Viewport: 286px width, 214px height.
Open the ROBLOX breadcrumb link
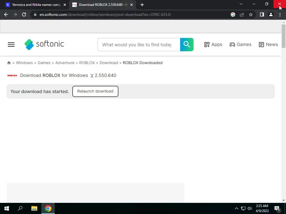[87, 63]
